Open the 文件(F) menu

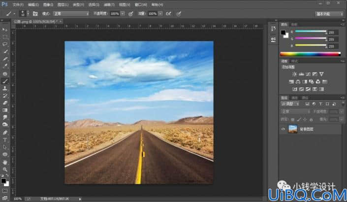coord(18,4)
